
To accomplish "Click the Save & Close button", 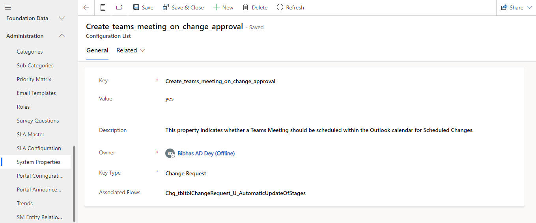I will point(183,7).
